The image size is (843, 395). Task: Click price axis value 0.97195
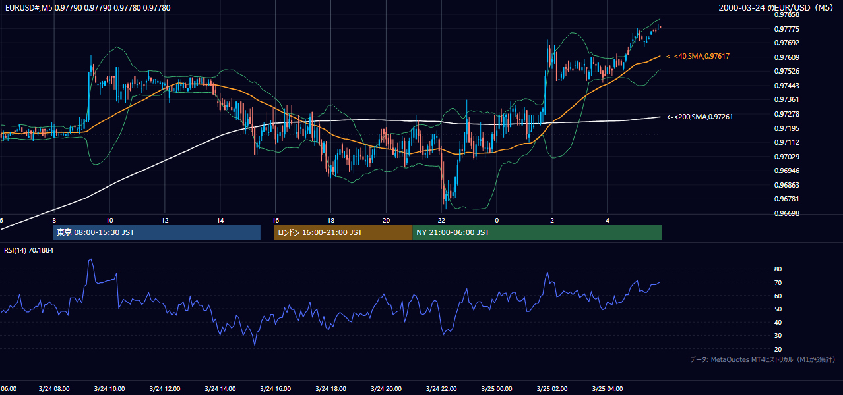(x=786, y=128)
